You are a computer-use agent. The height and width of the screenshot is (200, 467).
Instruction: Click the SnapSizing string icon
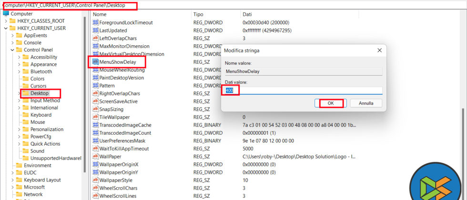tap(95, 109)
